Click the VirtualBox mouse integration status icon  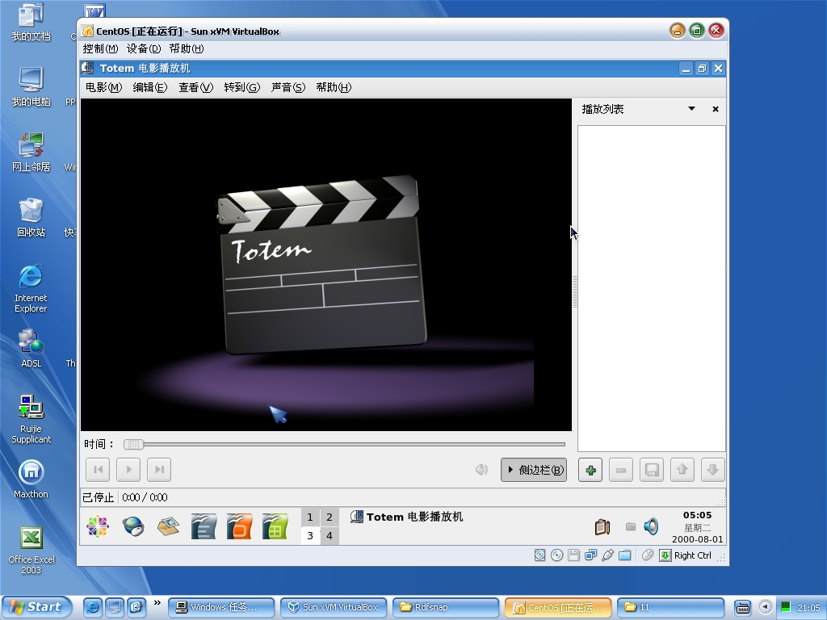(649, 555)
